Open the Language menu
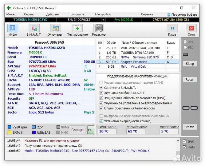Viewport: 205px width, 166px height. 77,14
